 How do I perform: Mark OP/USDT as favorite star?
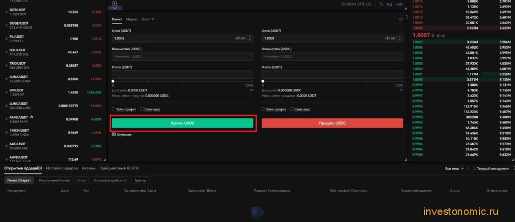pos(6,92)
